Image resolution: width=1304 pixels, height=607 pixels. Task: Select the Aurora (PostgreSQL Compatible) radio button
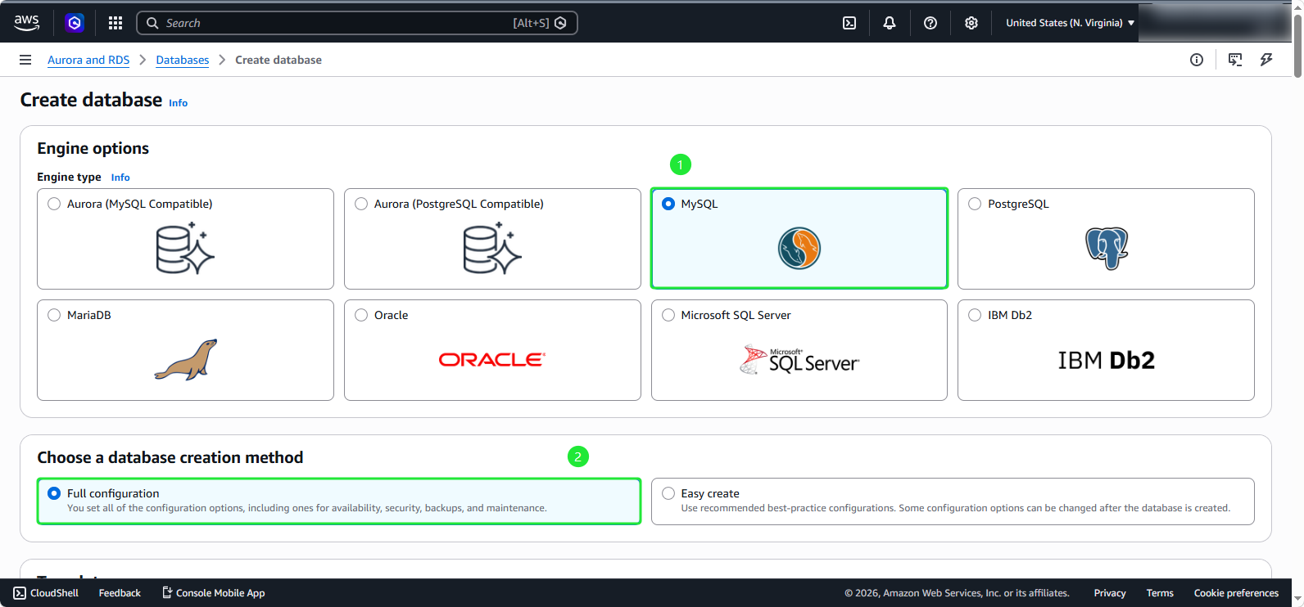click(x=361, y=204)
